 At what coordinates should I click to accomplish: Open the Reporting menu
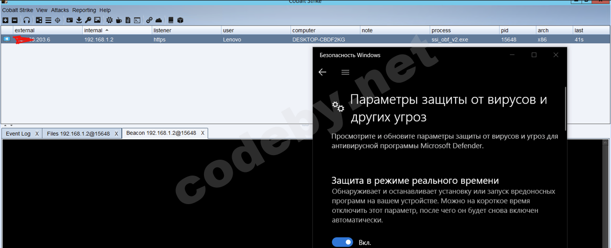point(84,10)
